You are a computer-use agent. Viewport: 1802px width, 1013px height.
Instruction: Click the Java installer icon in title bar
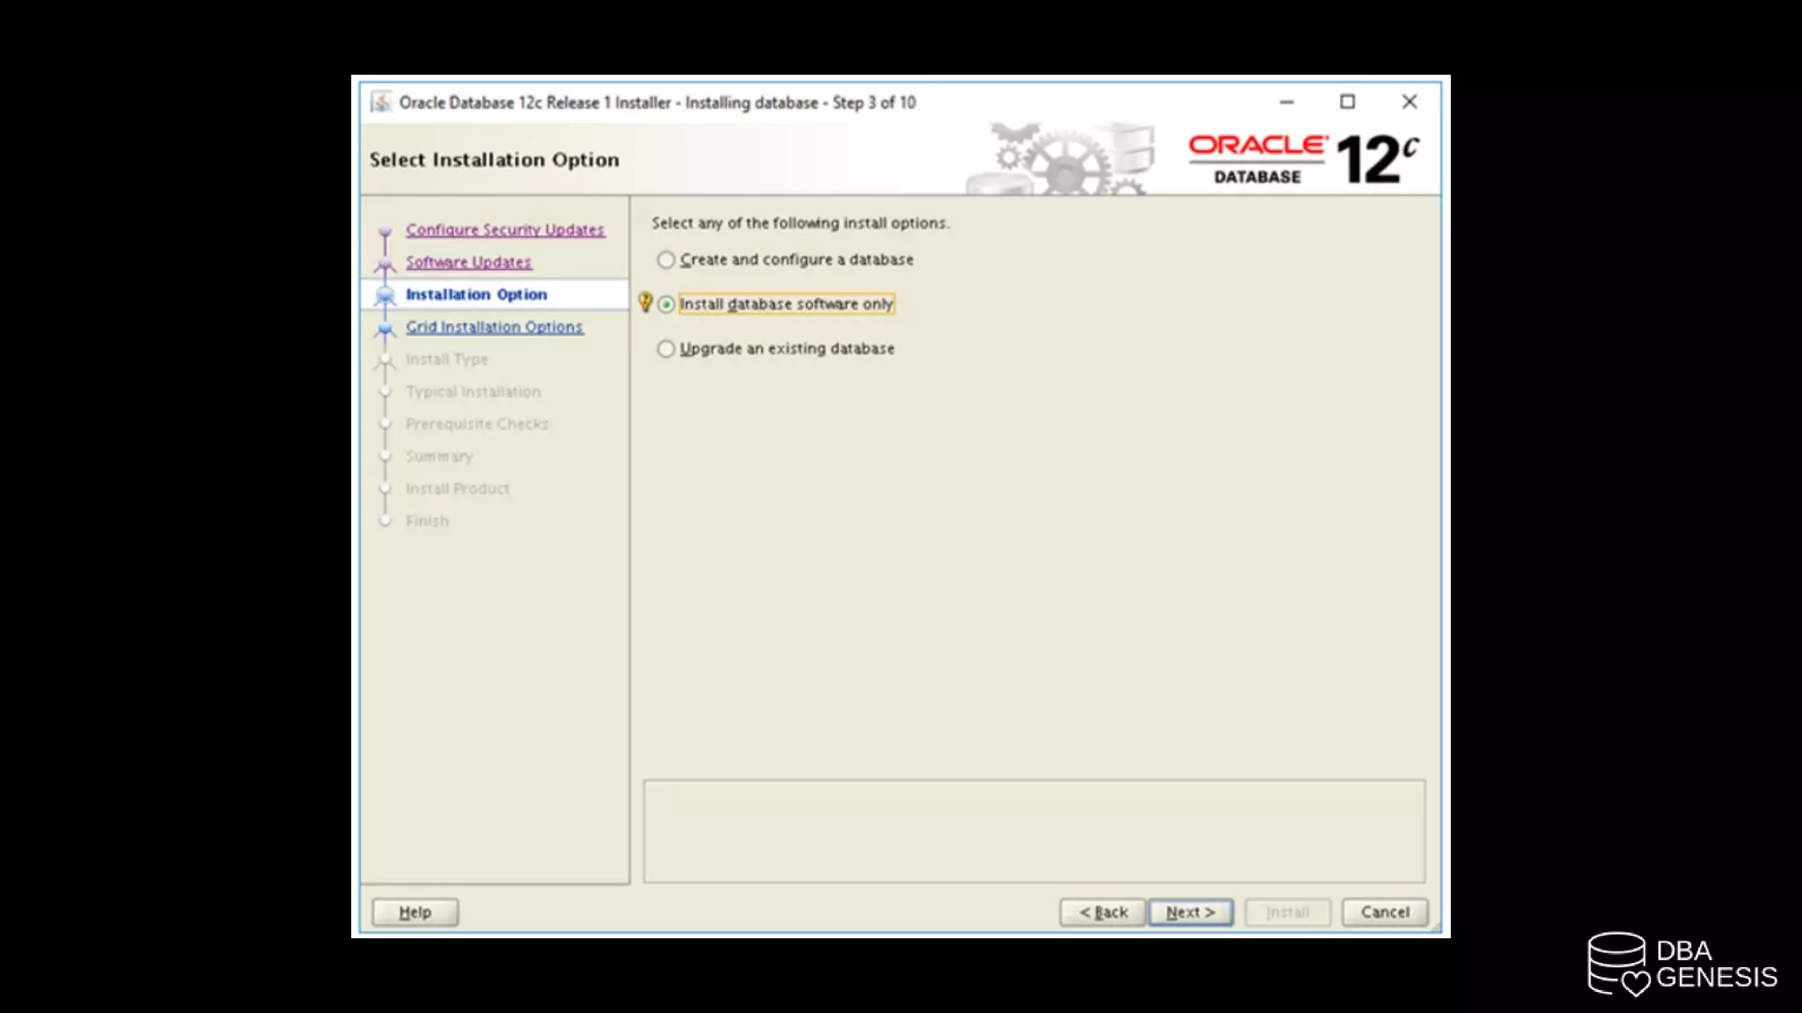point(380,102)
